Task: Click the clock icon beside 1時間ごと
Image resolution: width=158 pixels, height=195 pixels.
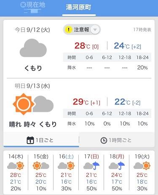Action: pos(104,140)
